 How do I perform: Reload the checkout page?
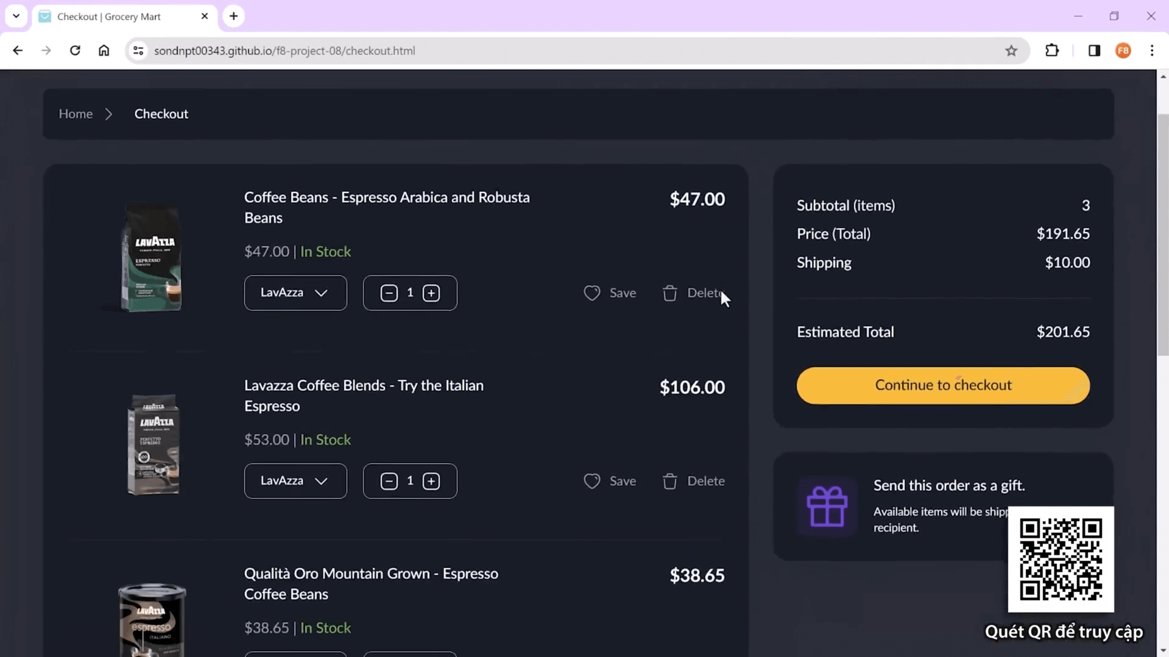click(x=75, y=51)
